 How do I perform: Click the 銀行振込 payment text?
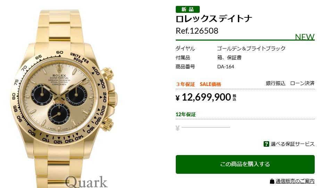pos(275,83)
